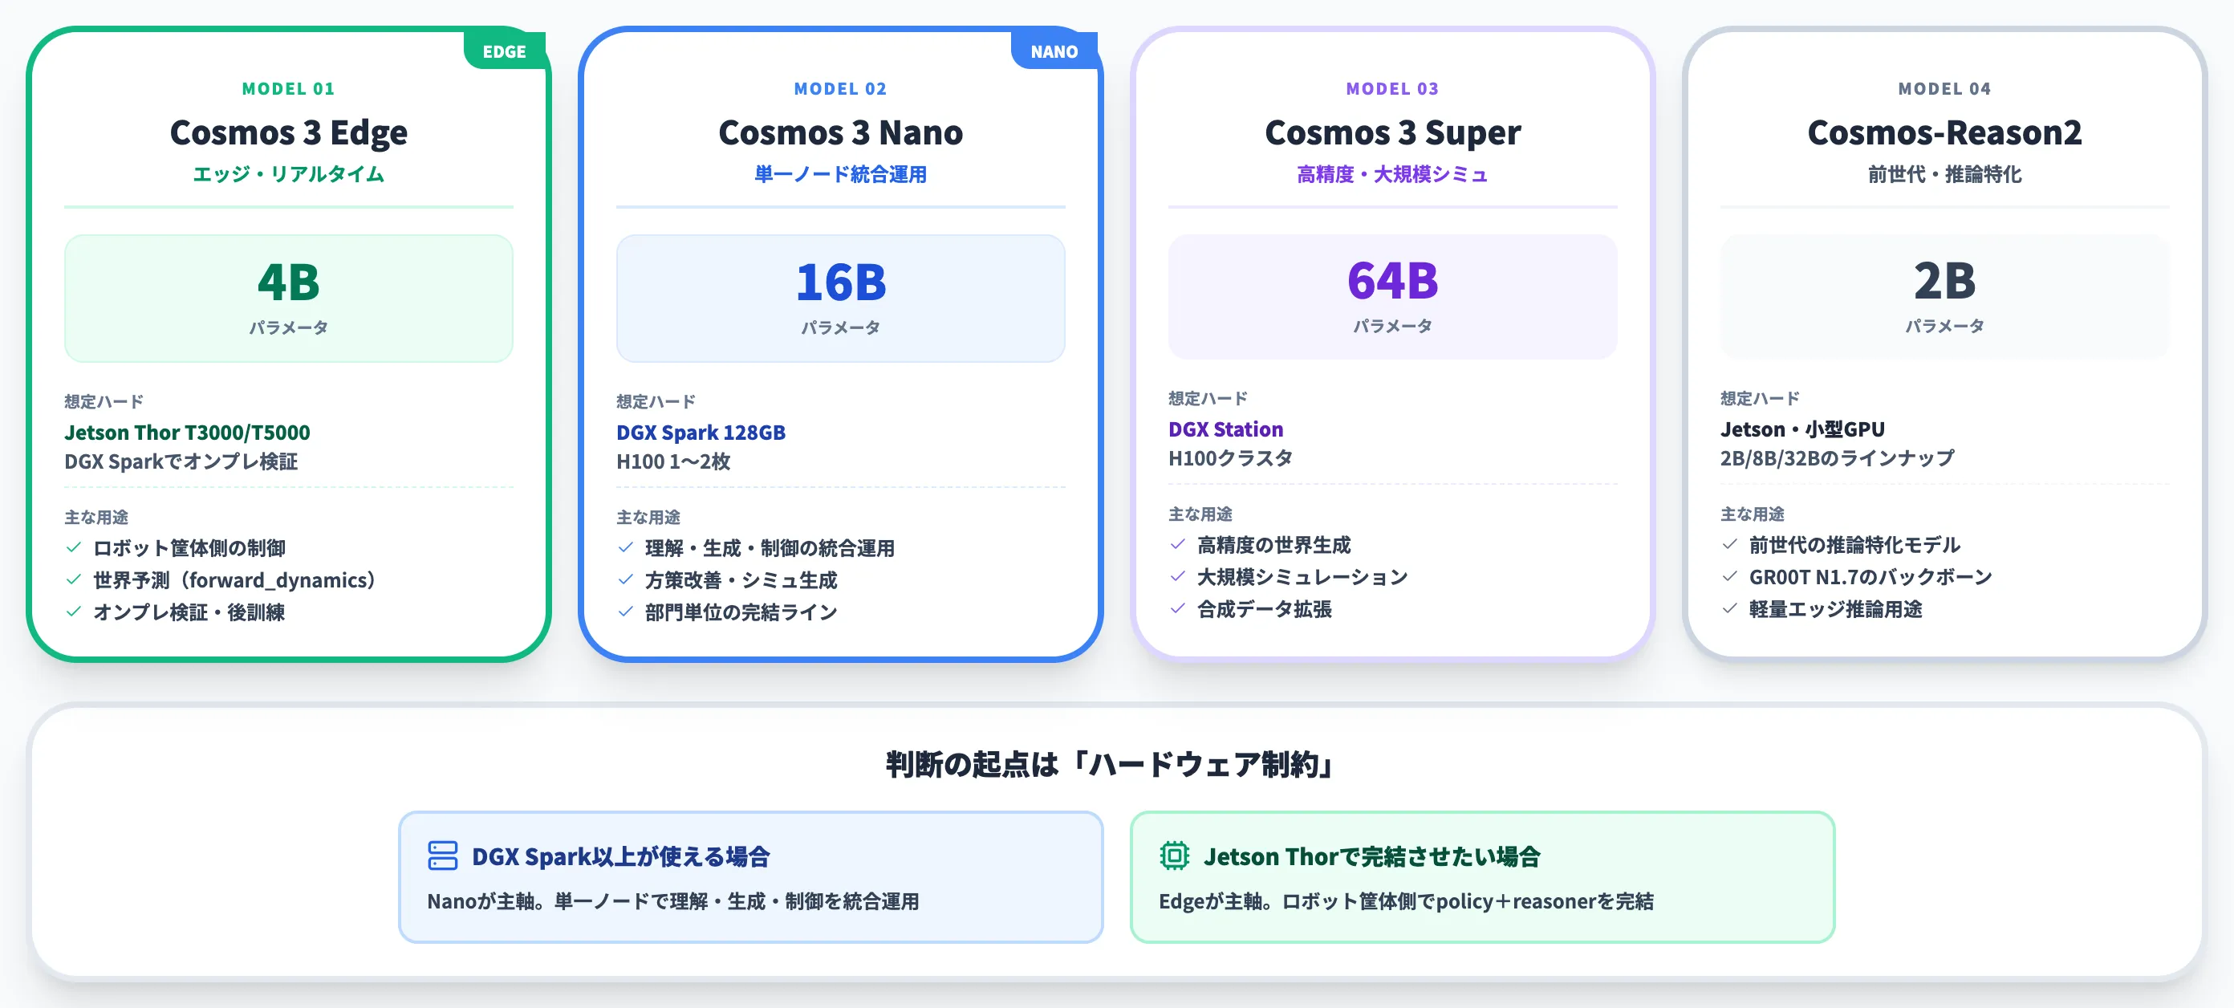
Task: Click the DGX Station hardware text
Action: pyautogui.click(x=1225, y=429)
